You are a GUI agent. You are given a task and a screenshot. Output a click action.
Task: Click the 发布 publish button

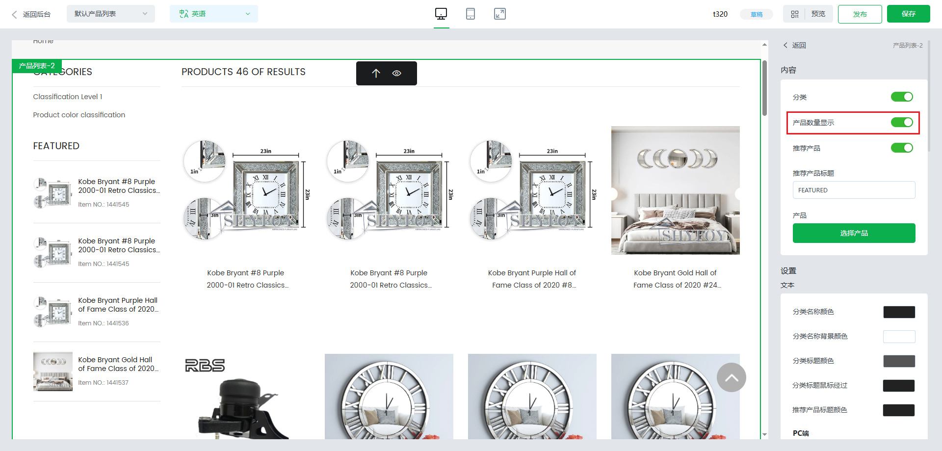pos(860,14)
